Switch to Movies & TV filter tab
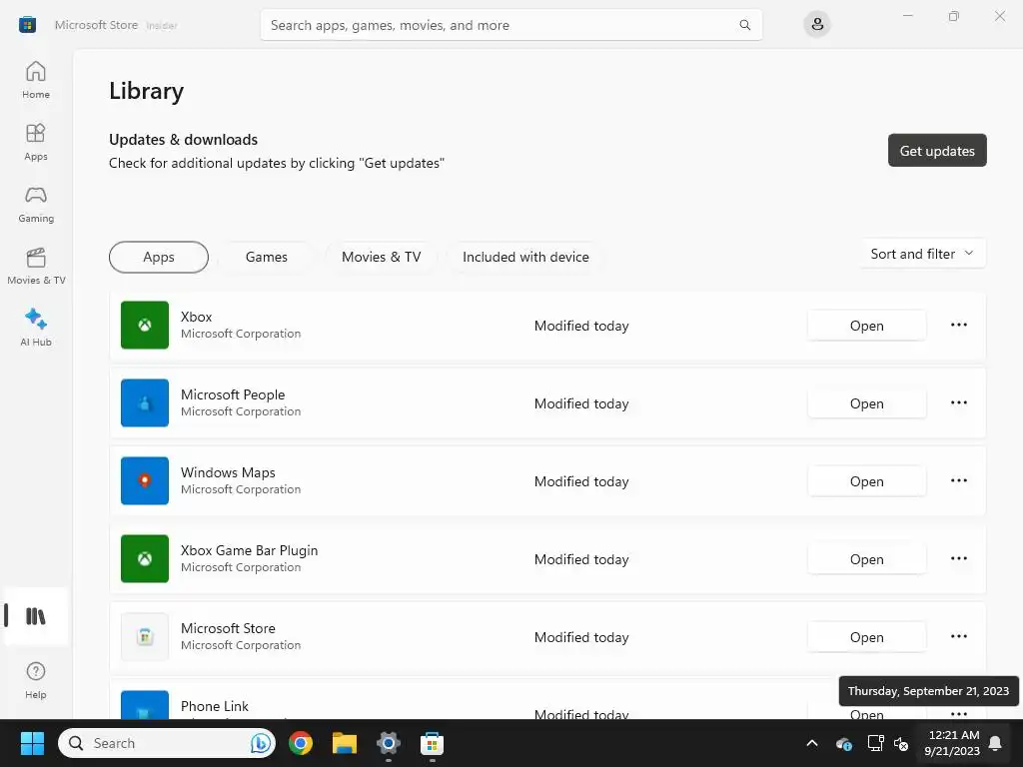 point(381,257)
